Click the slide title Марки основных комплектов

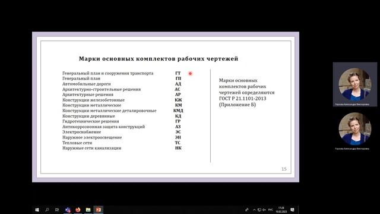[x=159, y=59]
